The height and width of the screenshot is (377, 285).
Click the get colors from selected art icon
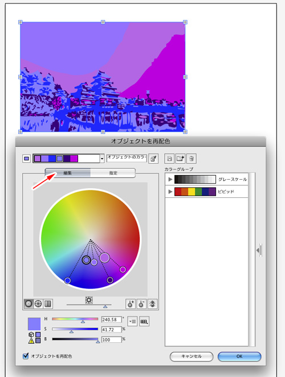[x=153, y=159]
